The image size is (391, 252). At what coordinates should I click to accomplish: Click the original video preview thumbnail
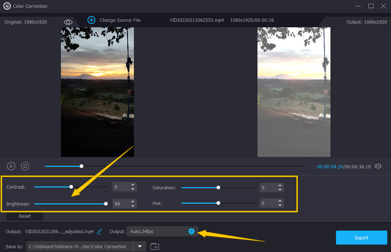pyautogui.click(x=97, y=92)
